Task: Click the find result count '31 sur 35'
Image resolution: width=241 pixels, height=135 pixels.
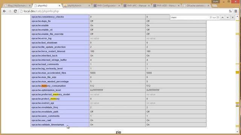Action: coord(214,18)
